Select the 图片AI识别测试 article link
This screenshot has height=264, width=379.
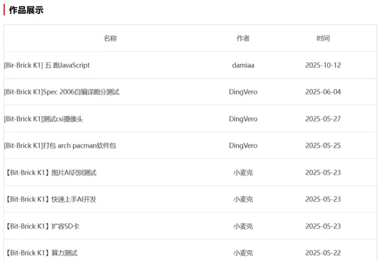pyautogui.click(x=50, y=173)
